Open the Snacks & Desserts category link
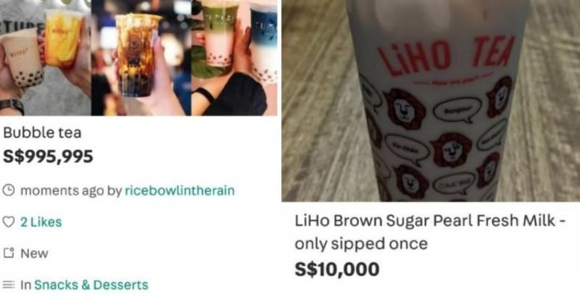Screen dimensions: 580x297 pos(91,285)
